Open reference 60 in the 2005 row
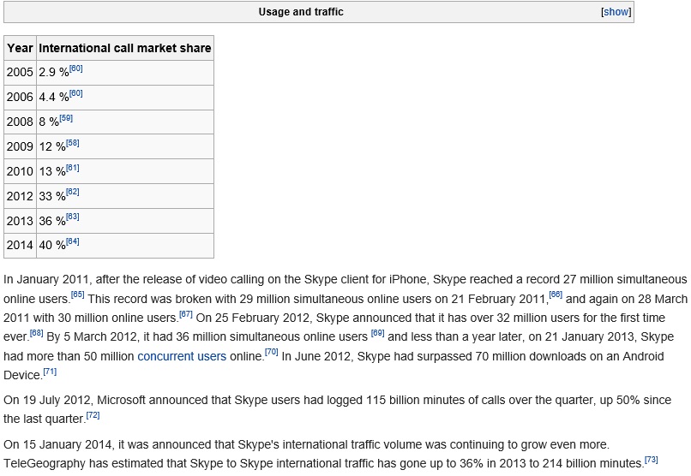 [75, 68]
